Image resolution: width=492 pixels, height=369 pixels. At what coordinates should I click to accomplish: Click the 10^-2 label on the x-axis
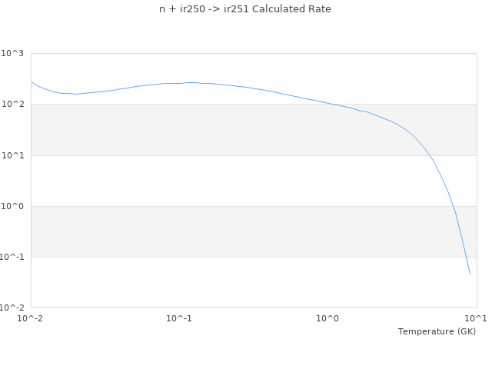point(31,318)
